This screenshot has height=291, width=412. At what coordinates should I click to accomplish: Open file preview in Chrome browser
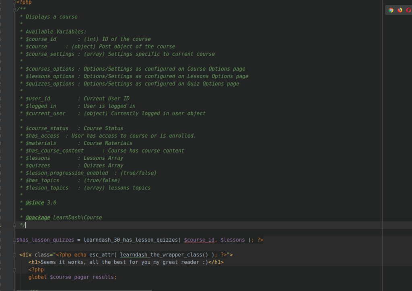(x=391, y=10)
